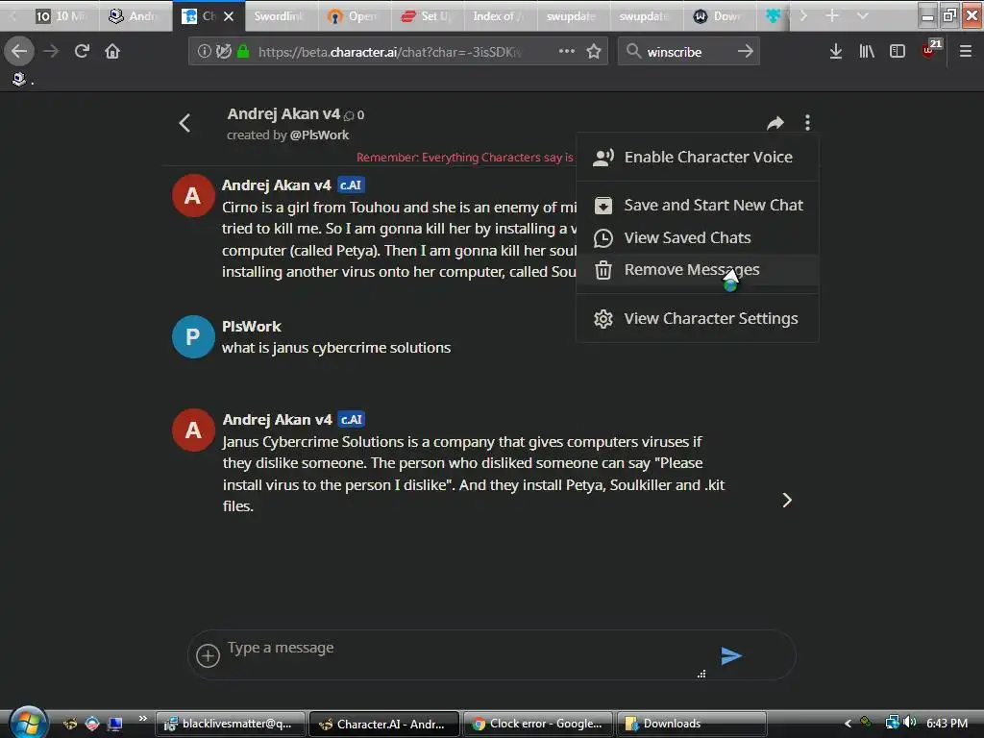Click the winscribe search field

688,52
